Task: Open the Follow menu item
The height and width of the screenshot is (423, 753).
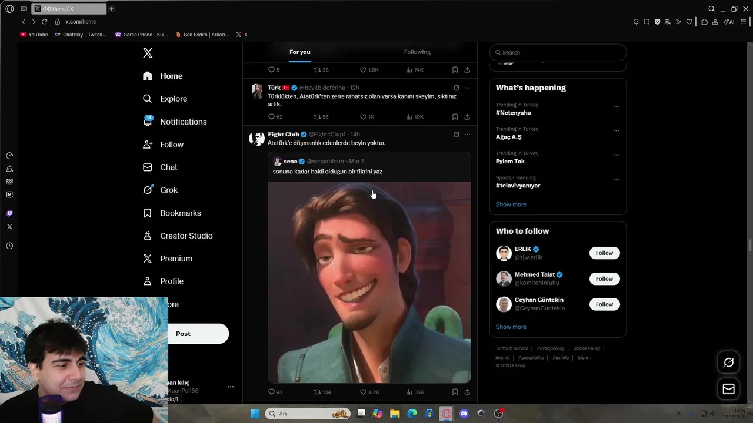Action: click(x=163, y=145)
